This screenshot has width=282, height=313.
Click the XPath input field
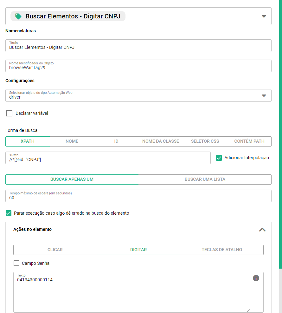point(108,160)
